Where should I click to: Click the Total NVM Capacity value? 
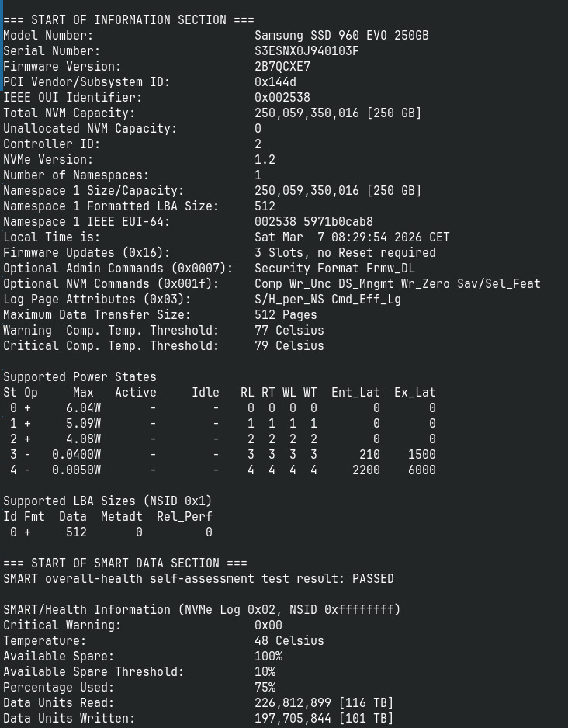click(338, 113)
